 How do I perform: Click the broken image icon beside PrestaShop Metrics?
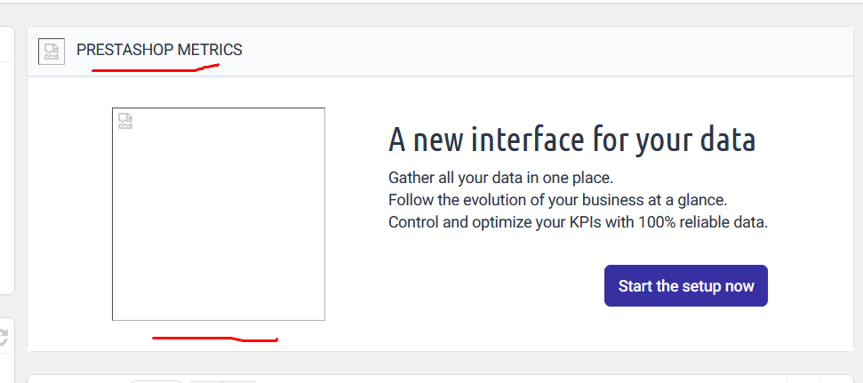click(51, 52)
